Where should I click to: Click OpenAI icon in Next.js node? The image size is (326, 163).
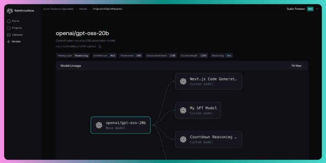click(x=183, y=81)
